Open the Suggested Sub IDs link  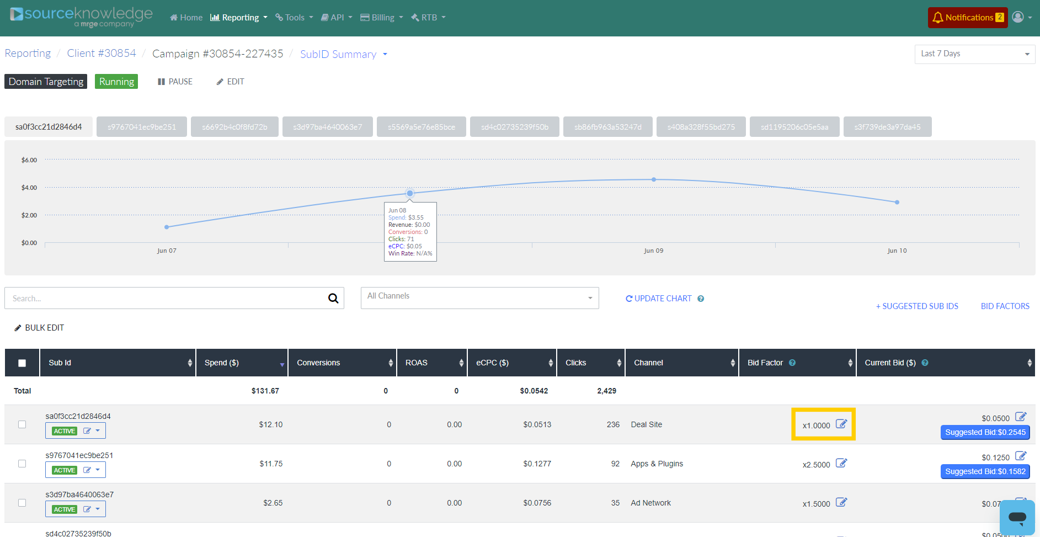coord(917,306)
